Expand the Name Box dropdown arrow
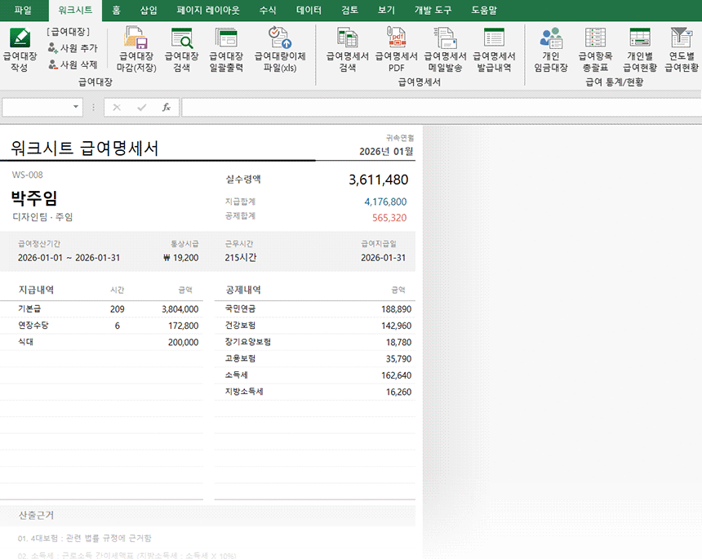The width and height of the screenshot is (702, 559). 77,107
